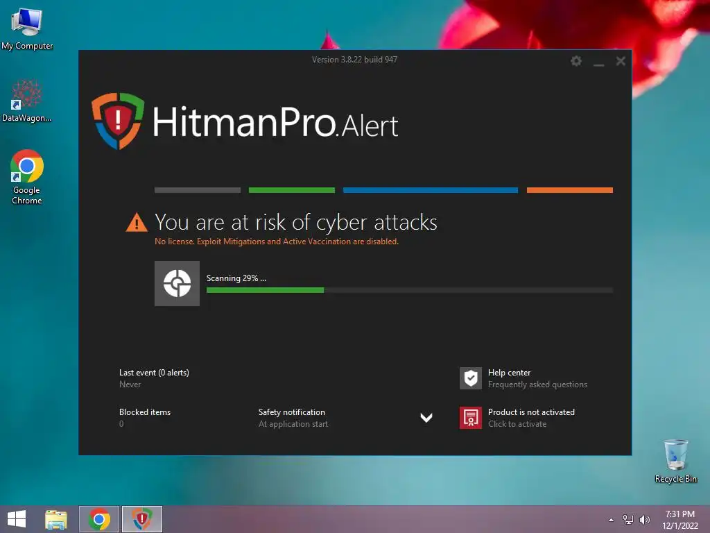
Task: Select the green tab bar
Action: pos(292,190)
